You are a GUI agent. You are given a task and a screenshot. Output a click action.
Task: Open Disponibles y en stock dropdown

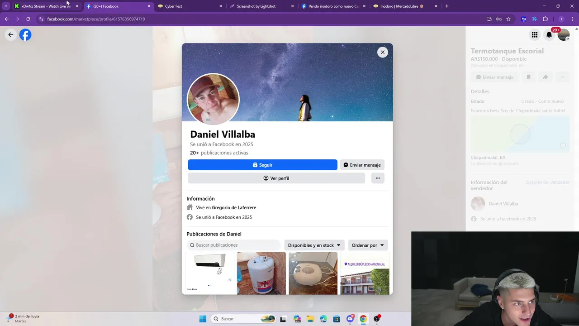tap(314, 245)
